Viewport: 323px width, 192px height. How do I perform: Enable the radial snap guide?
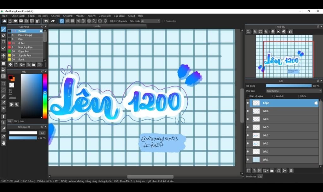(x=83, y=21)
